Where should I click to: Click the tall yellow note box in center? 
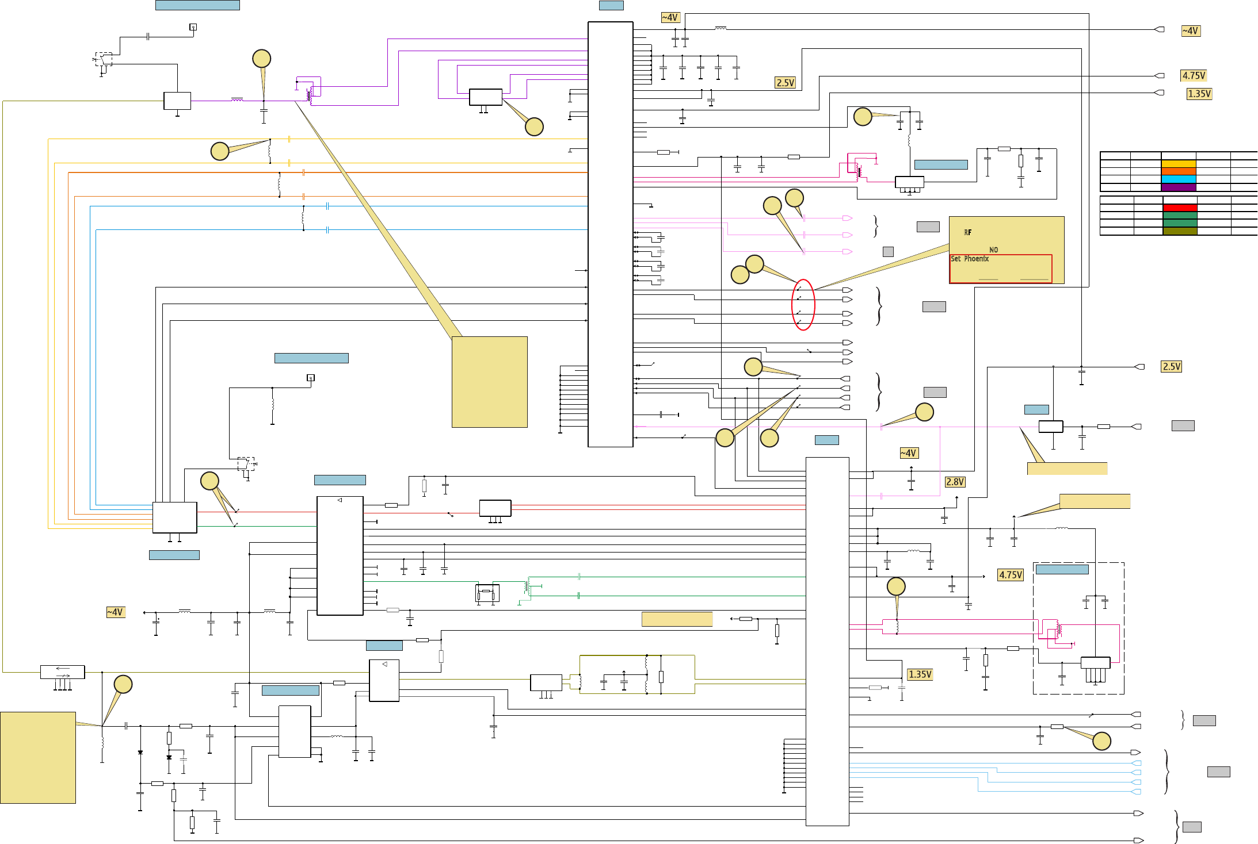(x=489, y=382)
